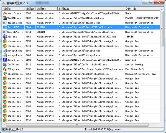Click process ID 6132 cell
This screenshot has height=133, width=166.
pos(30,18)
